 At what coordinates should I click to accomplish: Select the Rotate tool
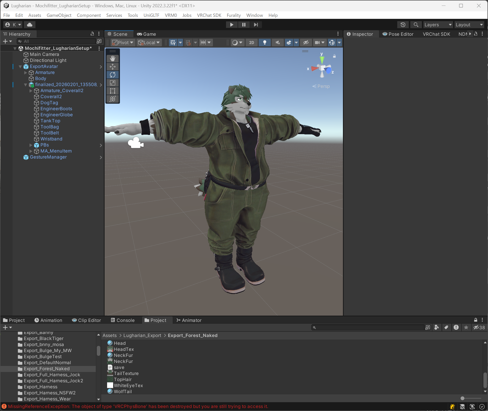click(x=113, y=75)
